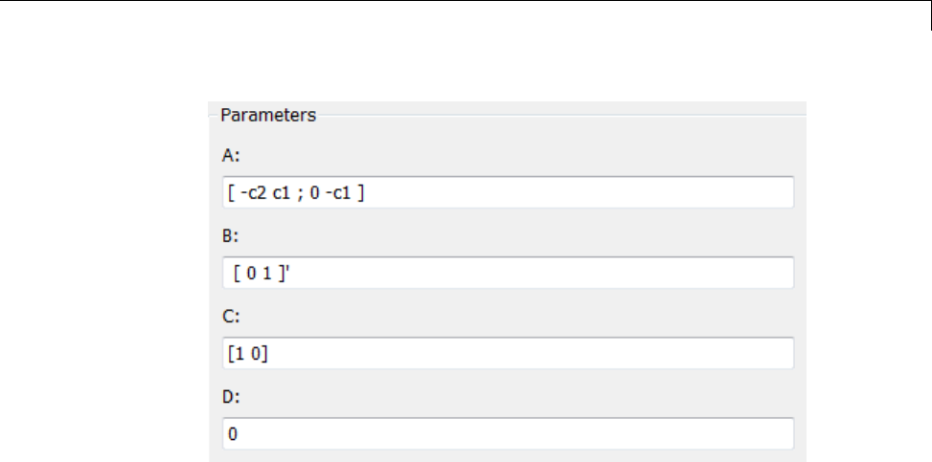Click the "0" value in D field
This screenshot has width=932, height=462.
pyautogui.click(x=232, y=434)
